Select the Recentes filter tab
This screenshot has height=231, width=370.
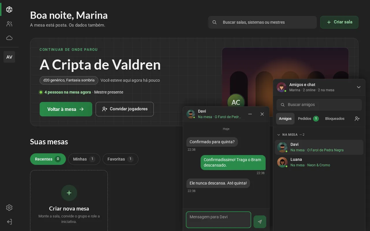[48, 159]
